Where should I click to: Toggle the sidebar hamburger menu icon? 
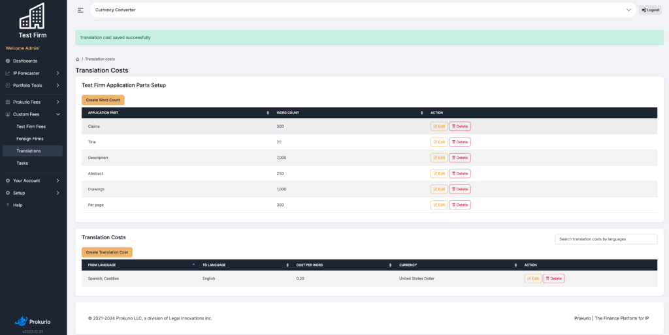click(80, 10)
